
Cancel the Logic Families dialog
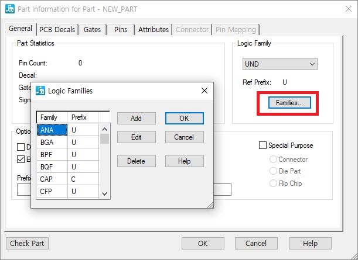click(184, 137)
